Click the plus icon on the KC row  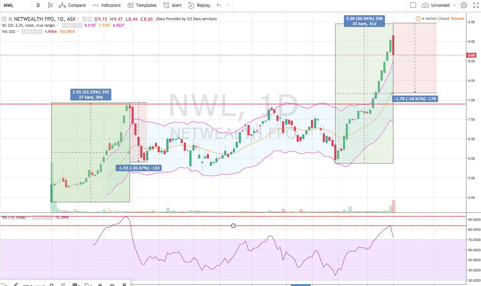(75, 25)
